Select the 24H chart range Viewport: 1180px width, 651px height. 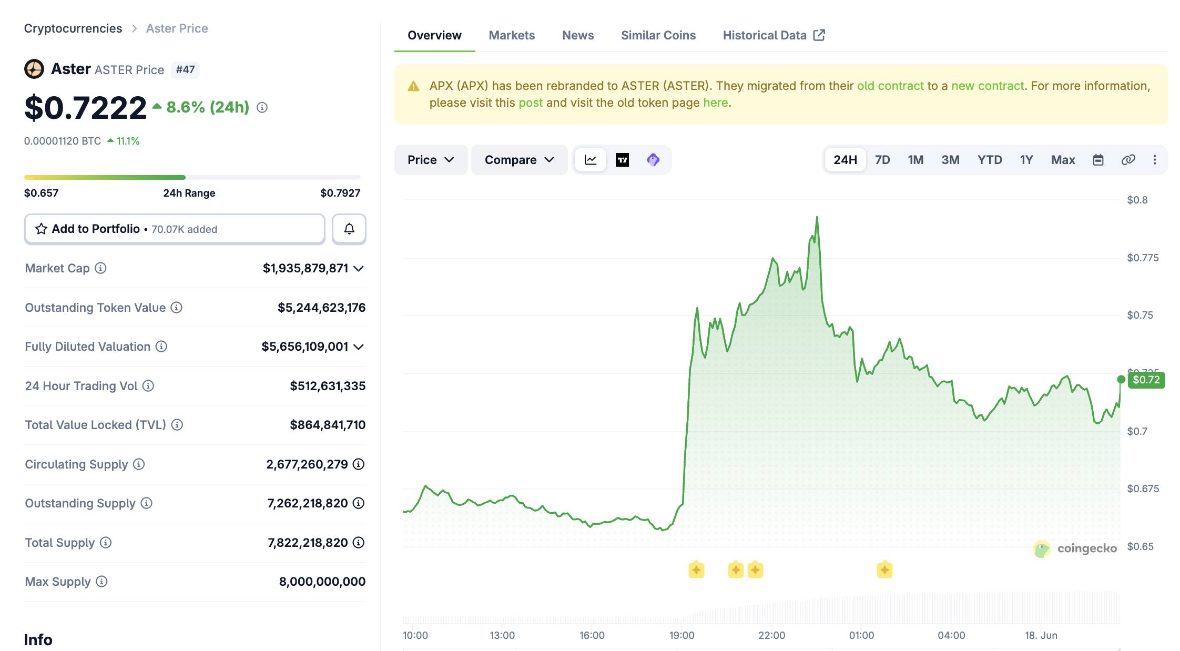tap(845, 160)
